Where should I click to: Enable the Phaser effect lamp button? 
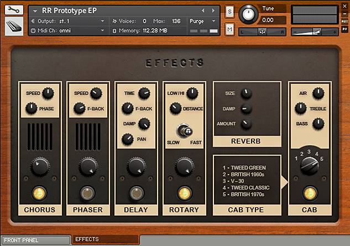tap(87, 193)
